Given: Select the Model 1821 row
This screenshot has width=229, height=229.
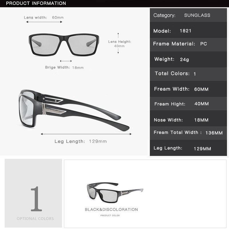Looking at the screenshot, I should 188,30.
